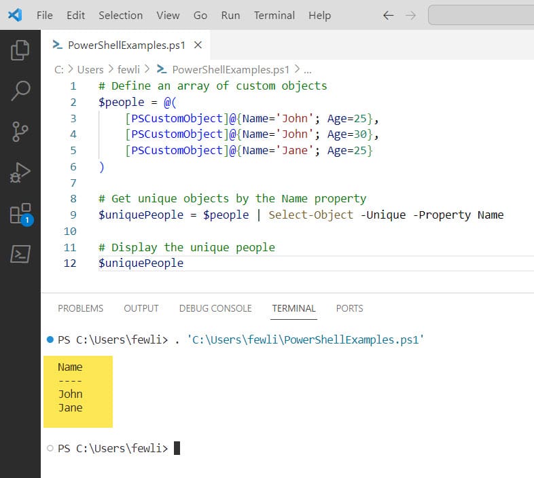Viewport: 534px width, 478px height.
Task: Click the PowerShell file icon in tab
Action: 58,45
